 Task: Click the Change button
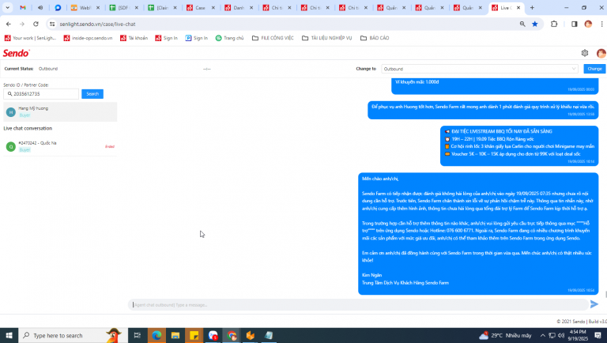coord(594,69)
